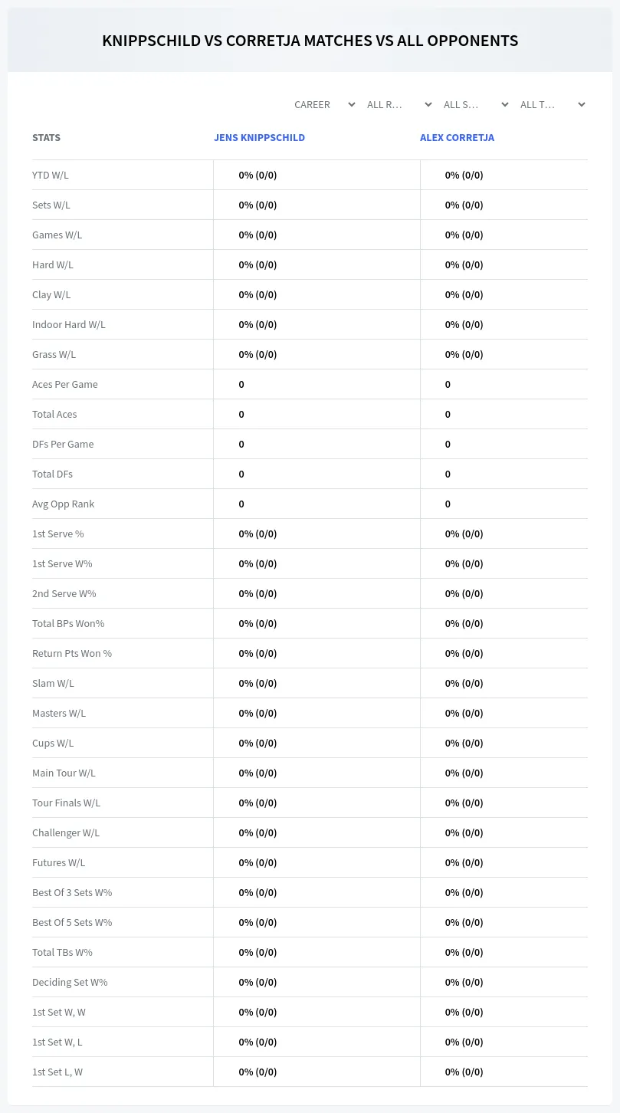The width and height of the screenshot is (620, 1113).
Task: Click the Challenger W/L row label
Action: 66,832
